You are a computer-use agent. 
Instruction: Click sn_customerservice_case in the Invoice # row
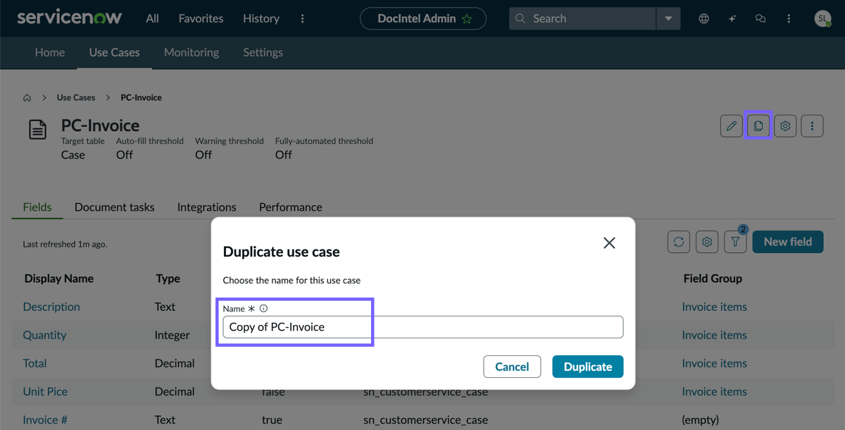(x=425, y=419)
